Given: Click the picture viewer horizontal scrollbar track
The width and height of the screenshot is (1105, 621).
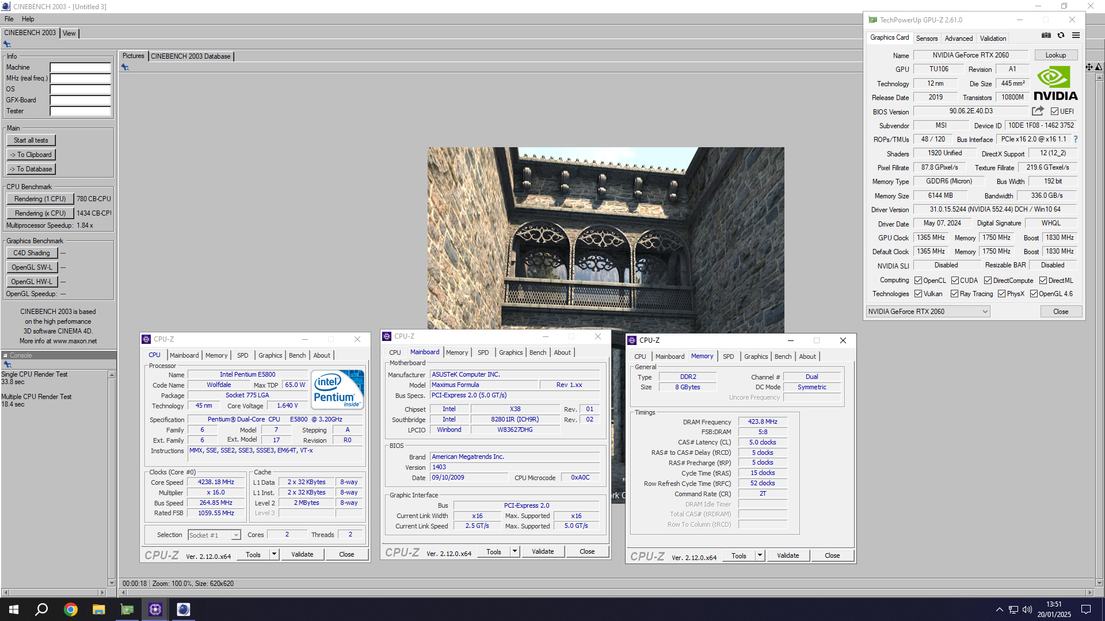Looking at the screenshot, I should point(607,592).
